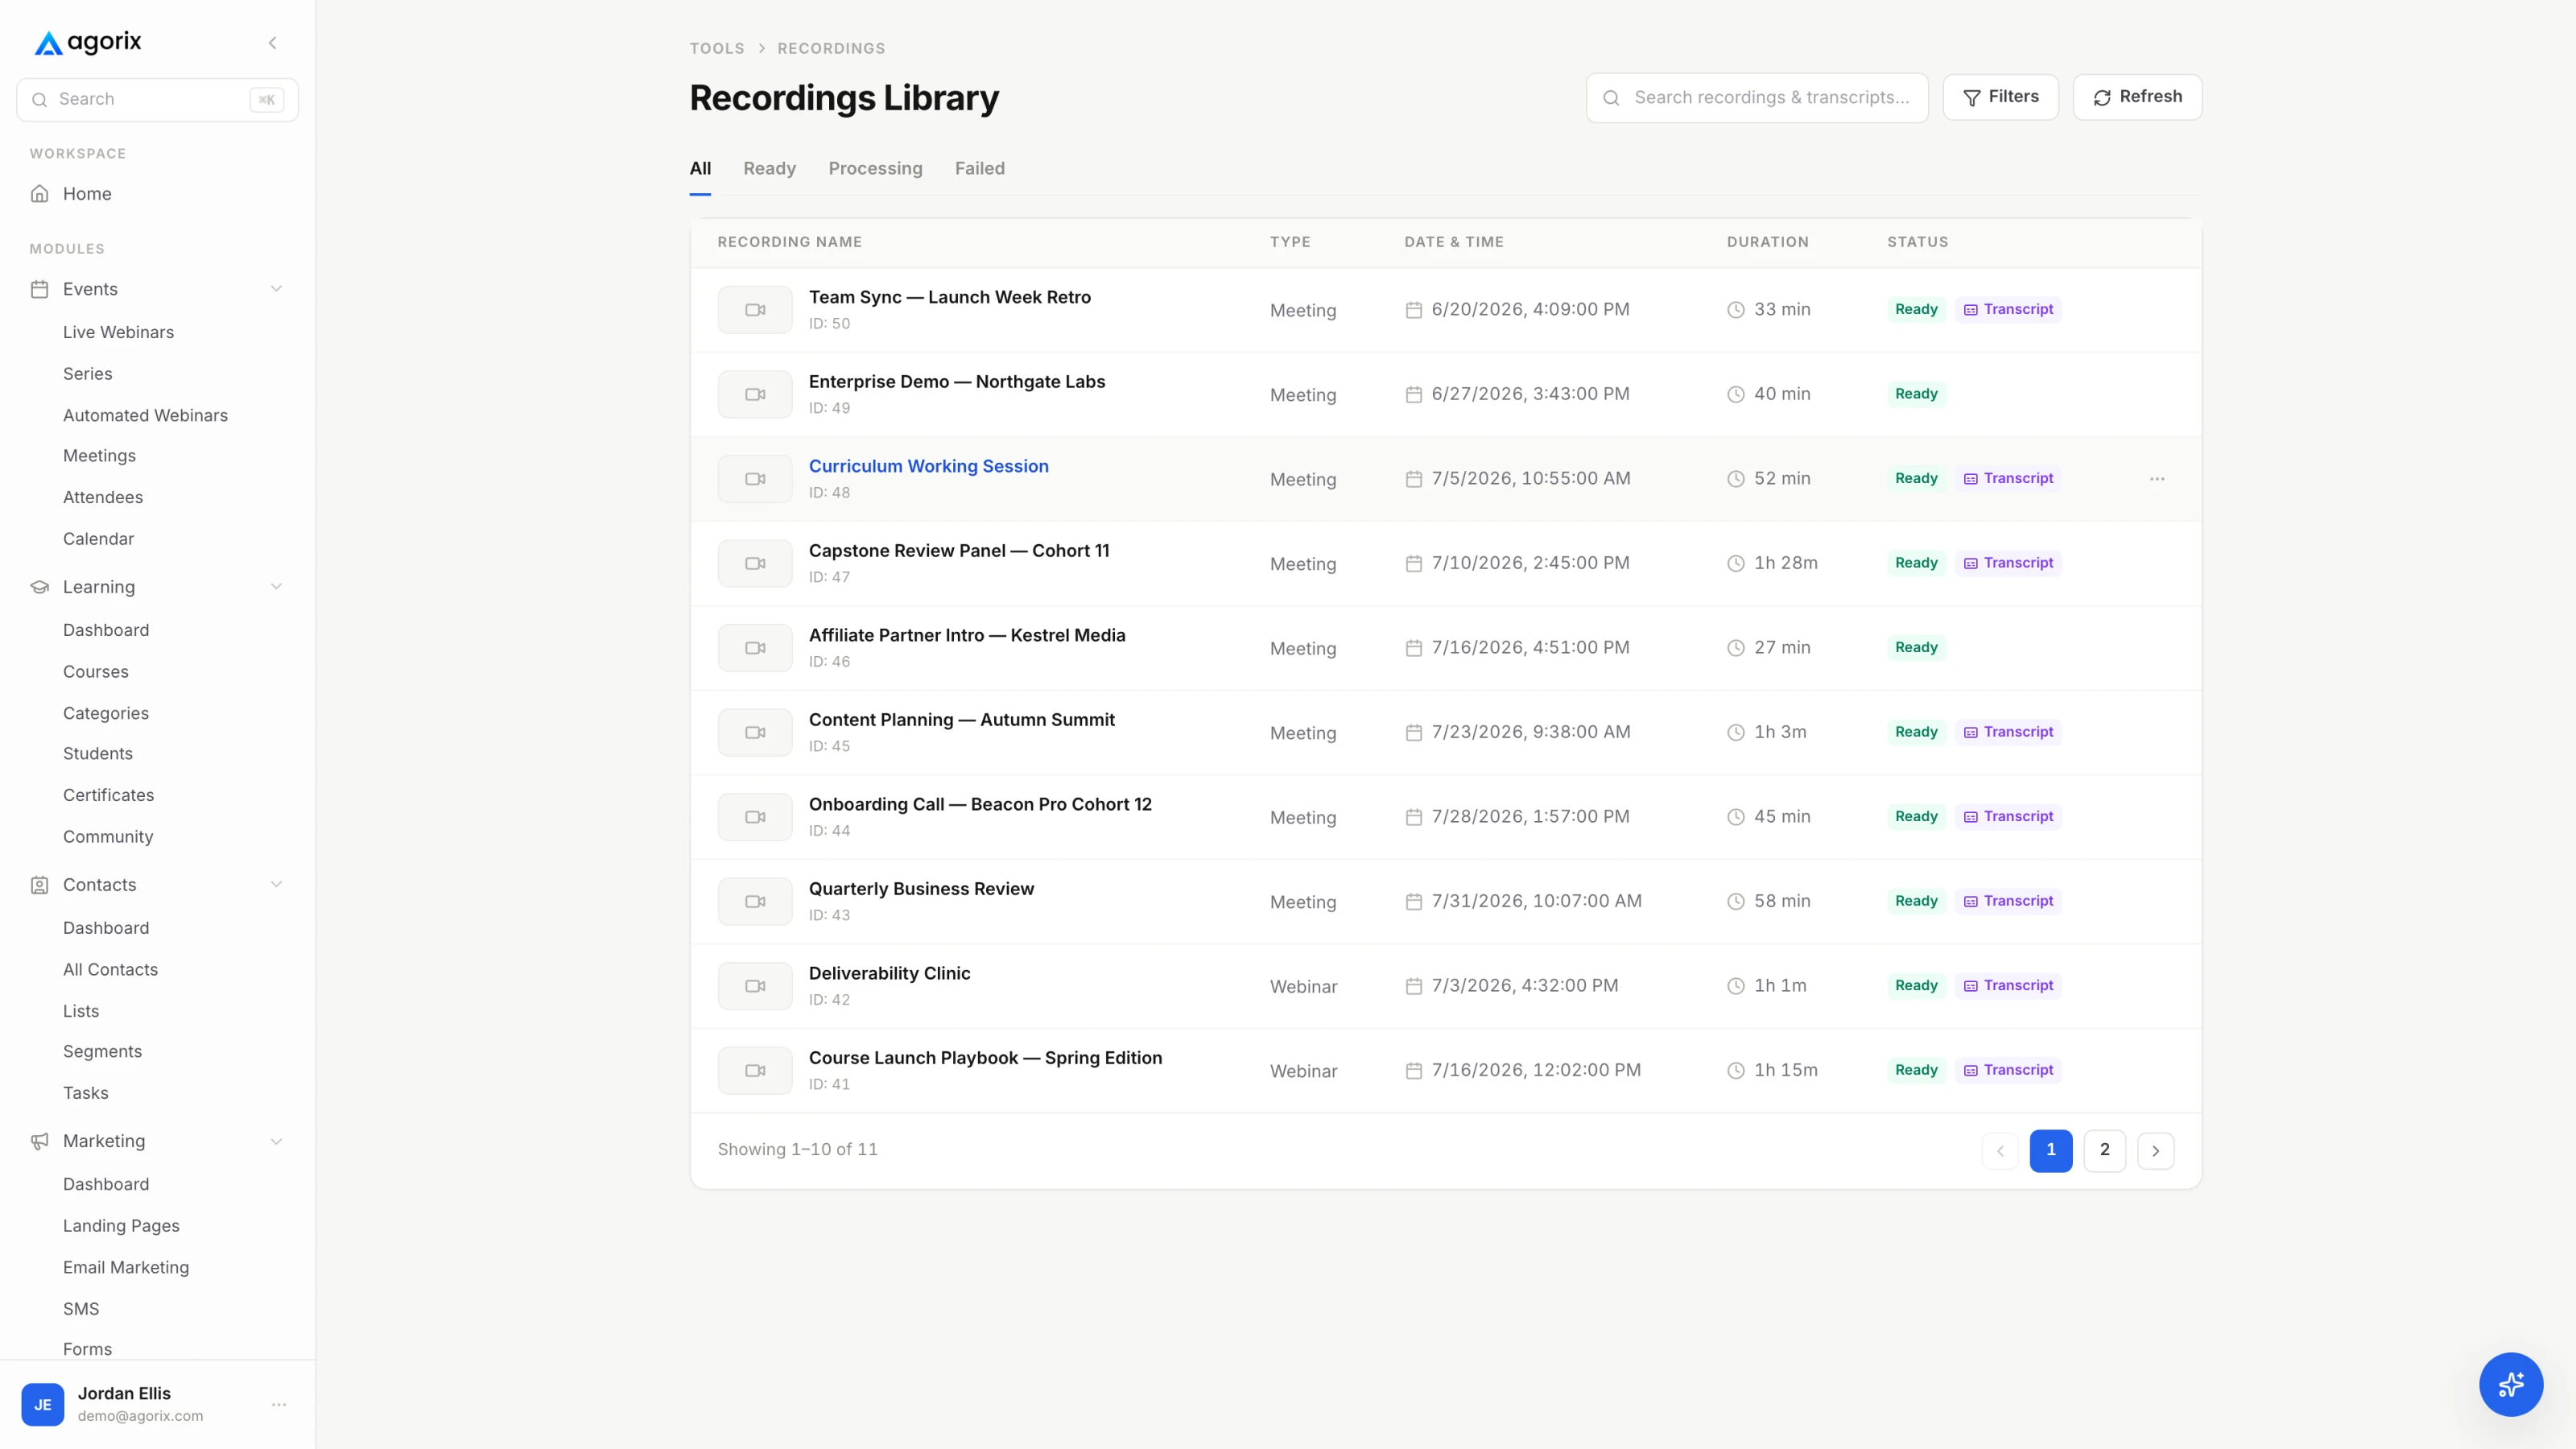The height and width of the screenshot is (1449, 2576).
Task: Go to previous page with the left chevron
Action: click(x=2000, y=1151)
